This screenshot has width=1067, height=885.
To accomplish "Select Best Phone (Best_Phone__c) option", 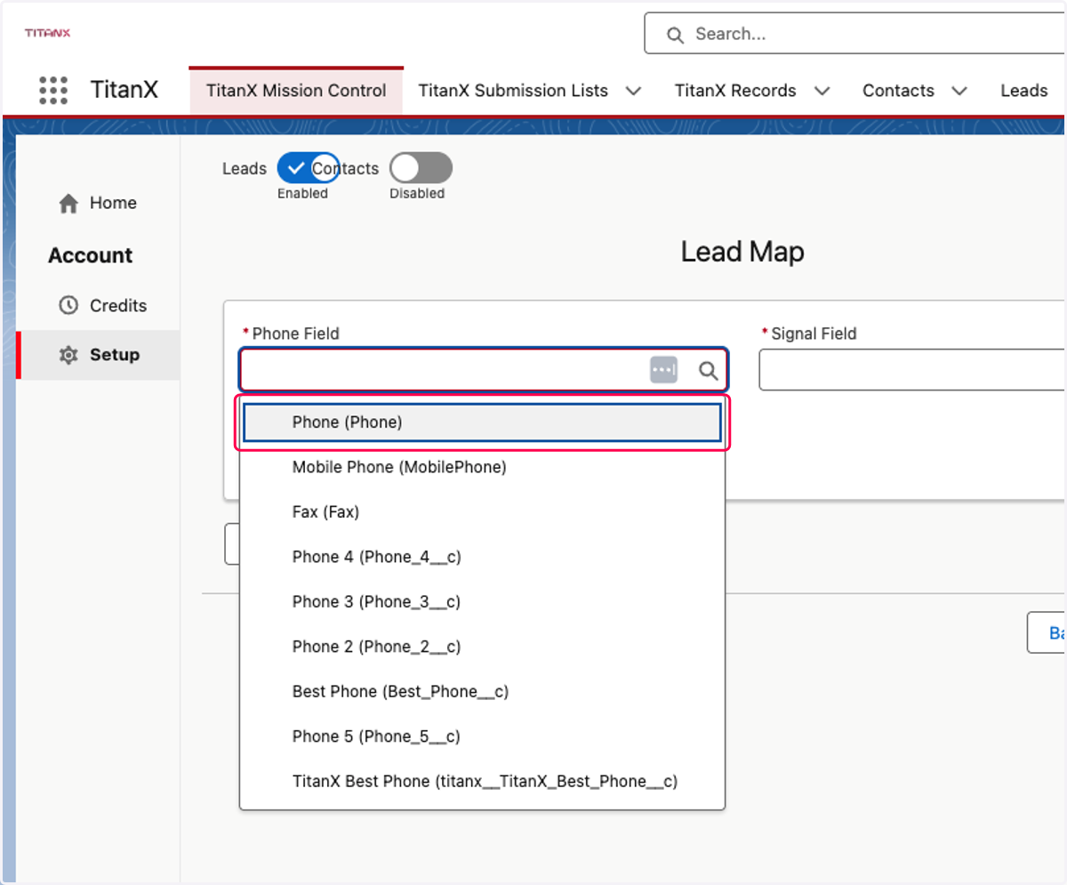I will point(482,691).
